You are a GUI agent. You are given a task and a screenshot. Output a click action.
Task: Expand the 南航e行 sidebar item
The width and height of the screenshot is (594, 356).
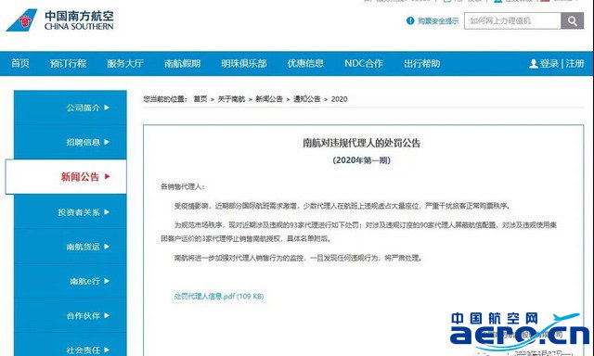tap(71, 281)
